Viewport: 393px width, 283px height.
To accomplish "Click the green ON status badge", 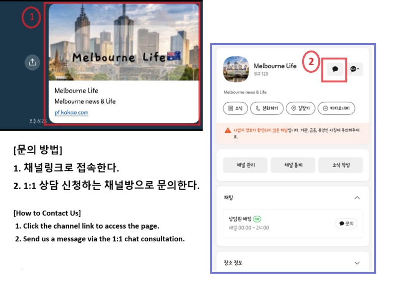I will [x=257, y=219].
